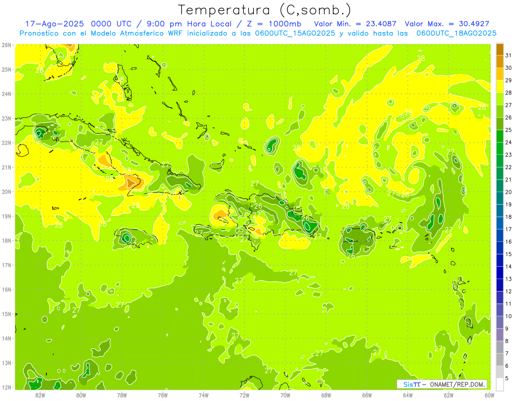Click the "80W" longitude axis label

pyautogui.click(x=81, y=395)
